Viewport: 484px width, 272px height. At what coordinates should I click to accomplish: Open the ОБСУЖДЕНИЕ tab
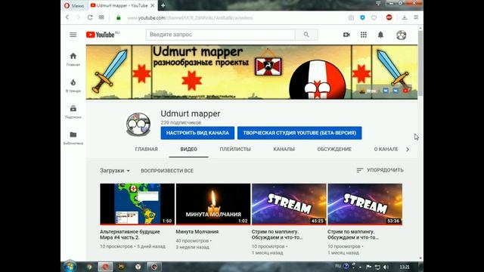pos(334,150)
